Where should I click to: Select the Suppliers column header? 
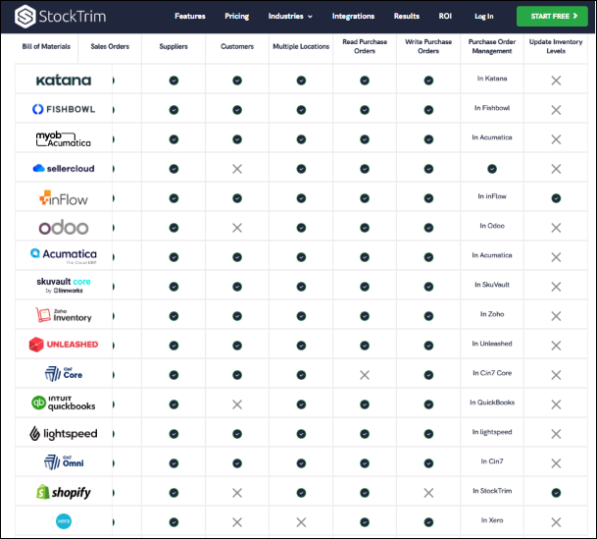174,46
